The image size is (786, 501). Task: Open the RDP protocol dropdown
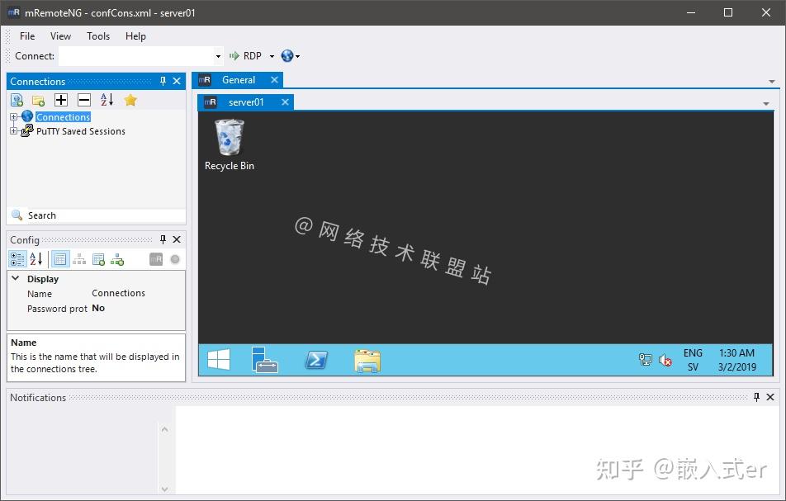point(270,55)
